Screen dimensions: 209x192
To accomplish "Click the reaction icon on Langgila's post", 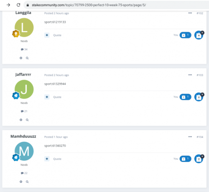I will [199, 35].
